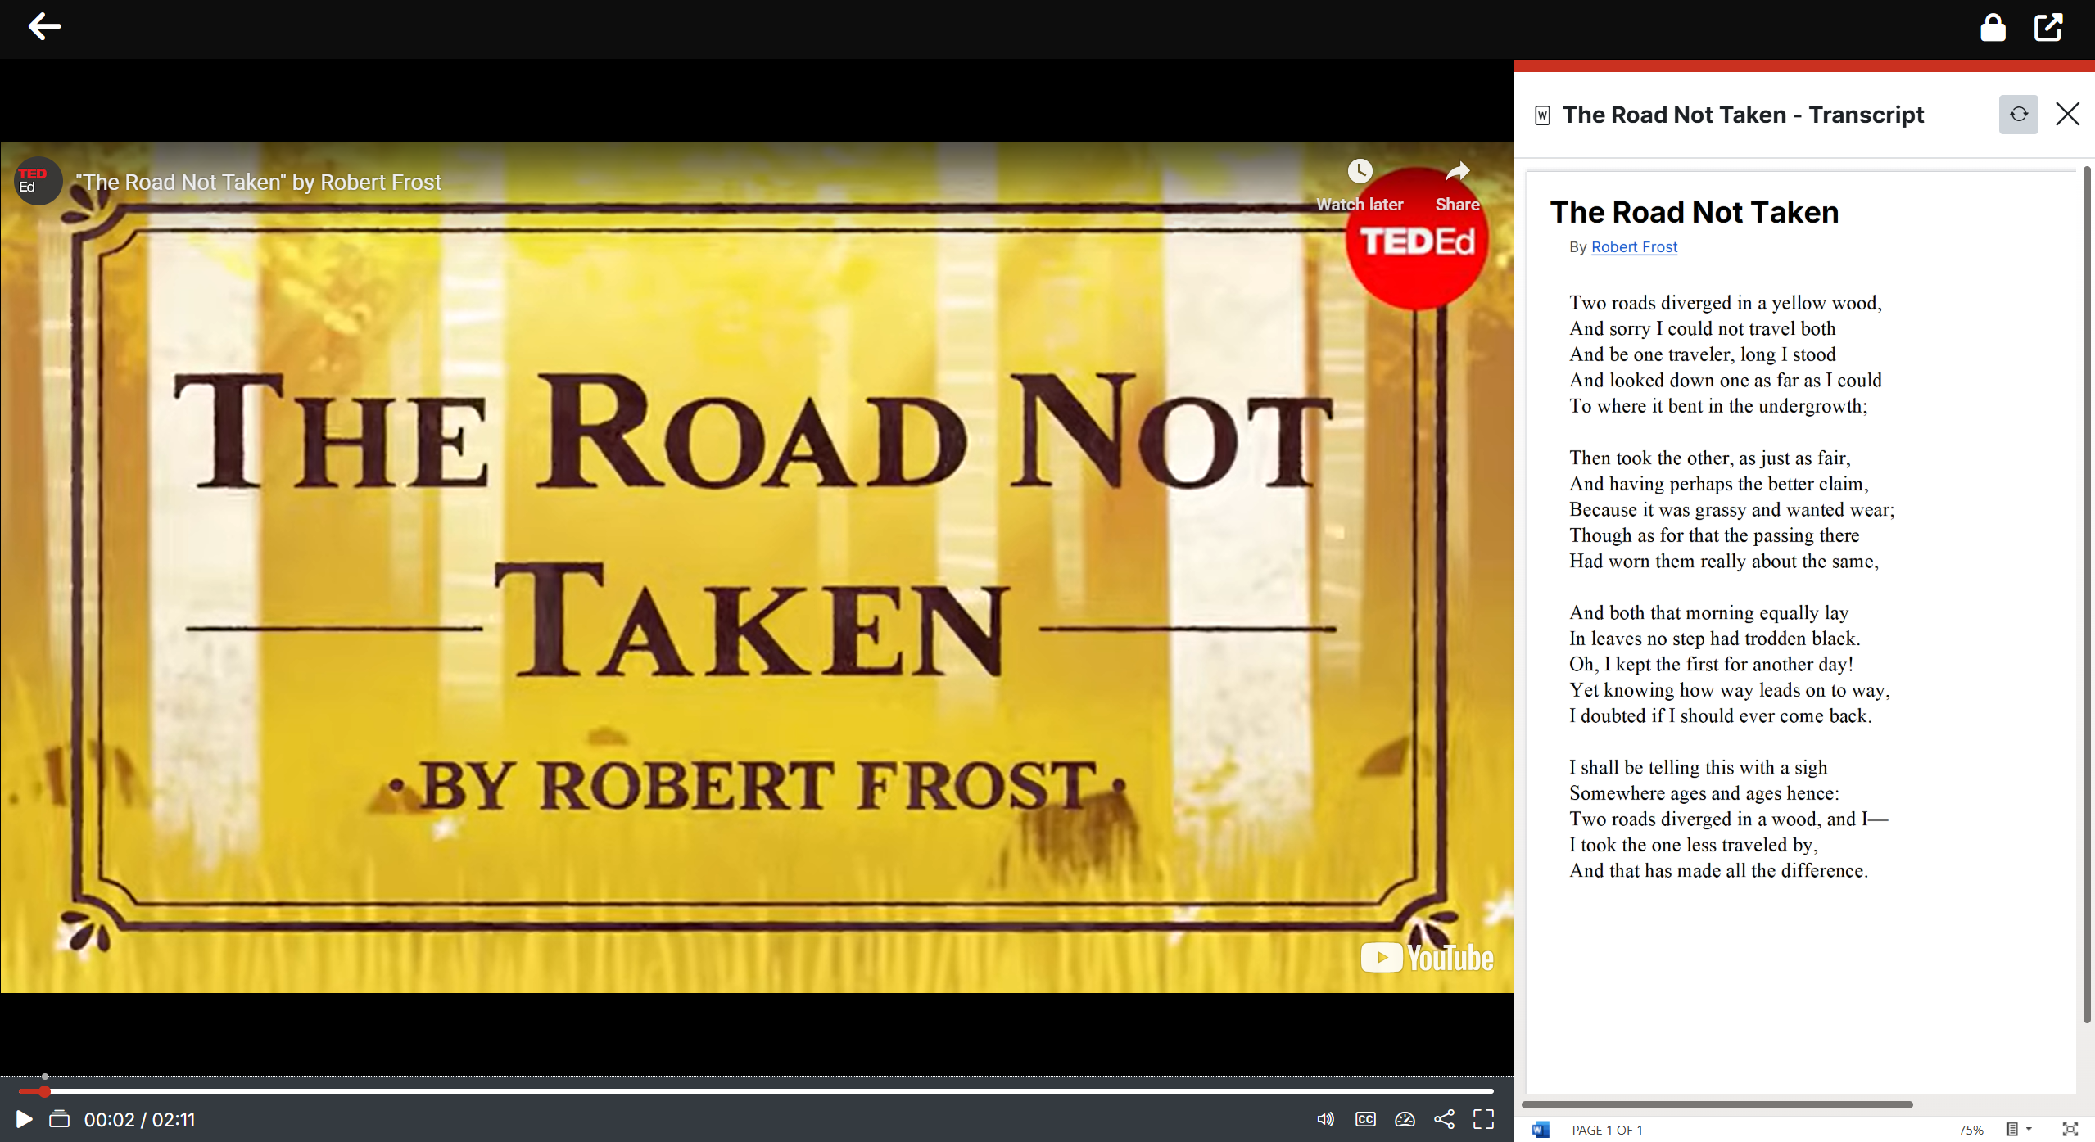Image resolution: width=2095 pixels, height=1142 pixels.
Task: Open the video on YouTube via logo
Action: tap(1426, 957)
